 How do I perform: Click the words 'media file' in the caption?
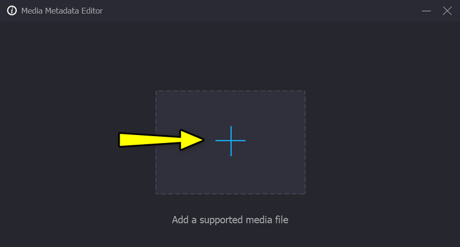click(267, 220)
